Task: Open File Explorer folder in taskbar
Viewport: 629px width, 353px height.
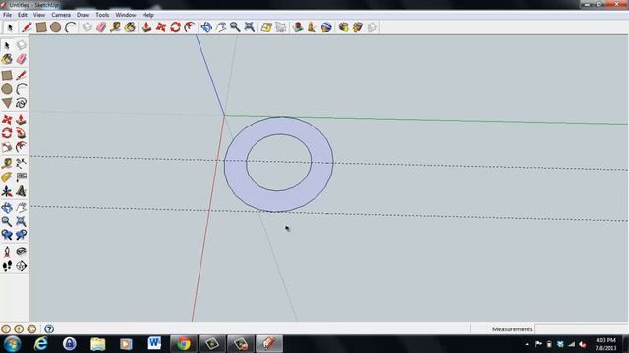Action: click(x=97, y=344)
